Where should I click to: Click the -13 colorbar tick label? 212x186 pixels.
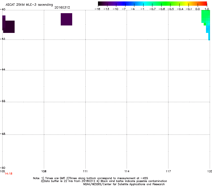point(106,9)
